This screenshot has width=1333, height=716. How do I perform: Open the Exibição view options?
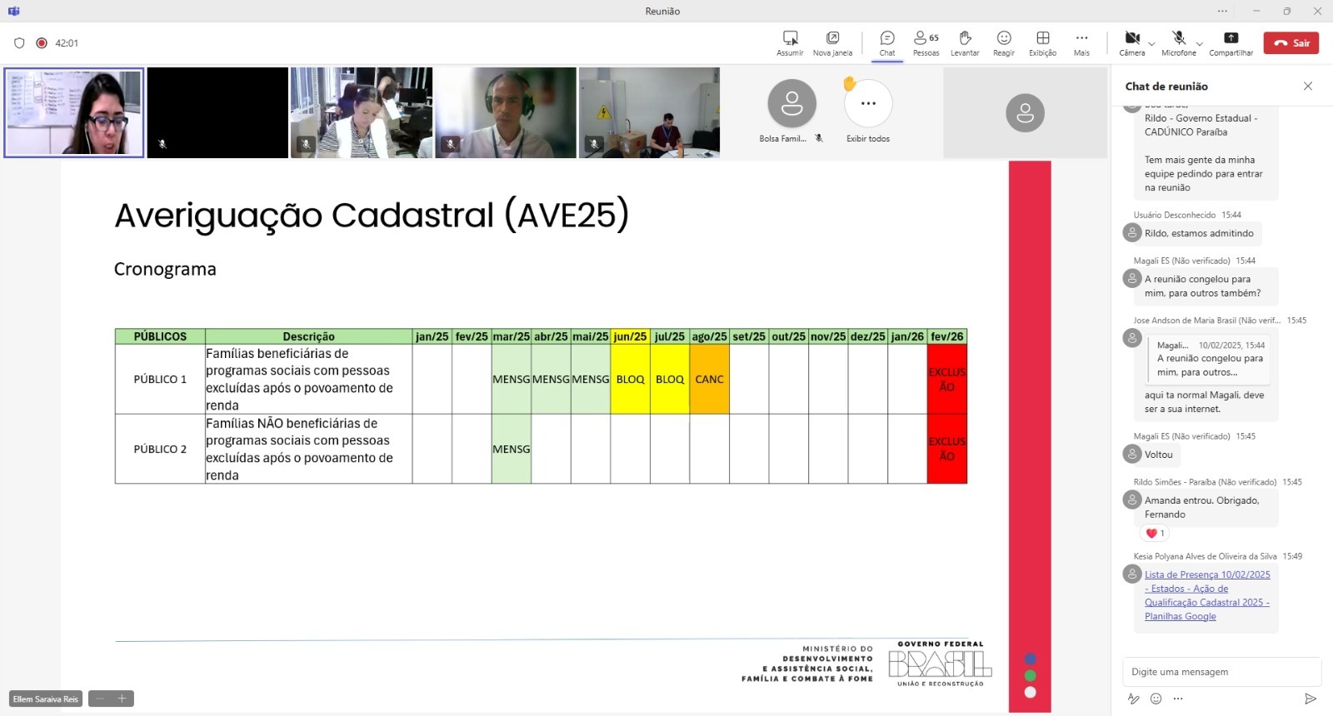(1042, 38)
